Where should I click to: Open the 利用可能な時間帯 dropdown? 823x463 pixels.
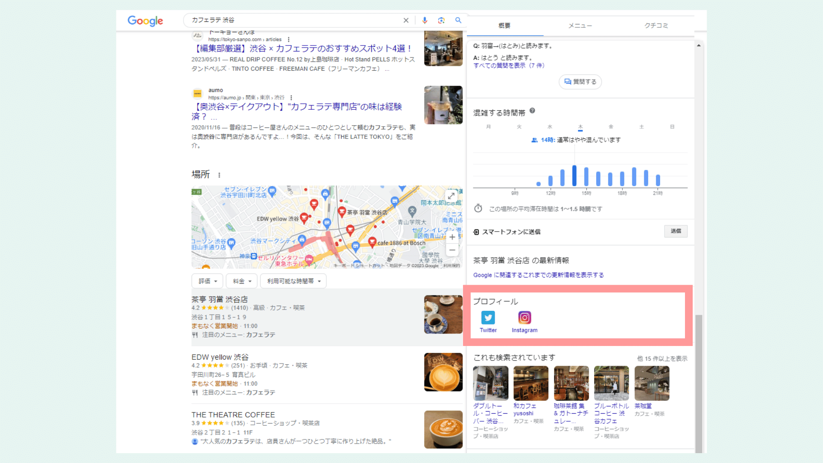(x=293, y=281)
